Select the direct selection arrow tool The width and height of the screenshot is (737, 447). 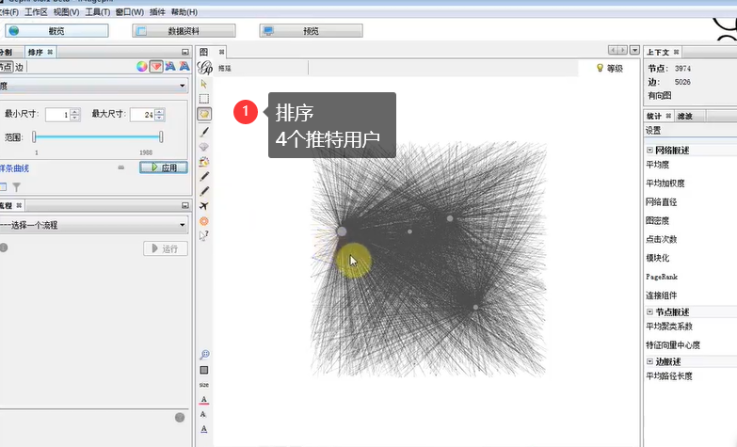click(204, 84)
